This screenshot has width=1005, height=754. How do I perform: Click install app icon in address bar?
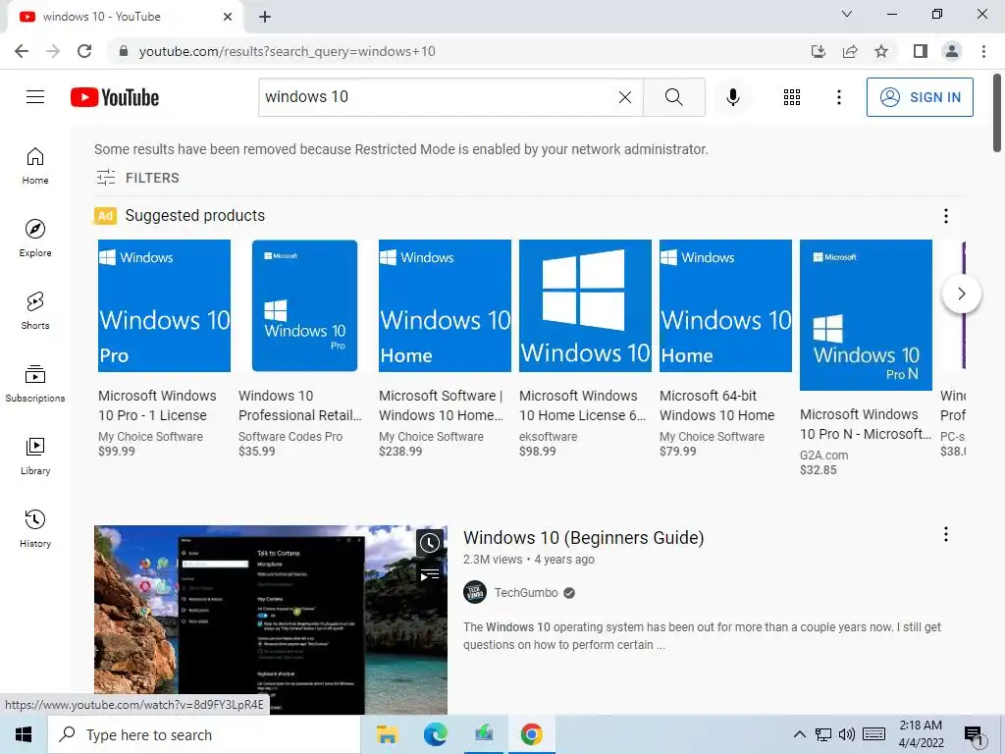point(818,51)
